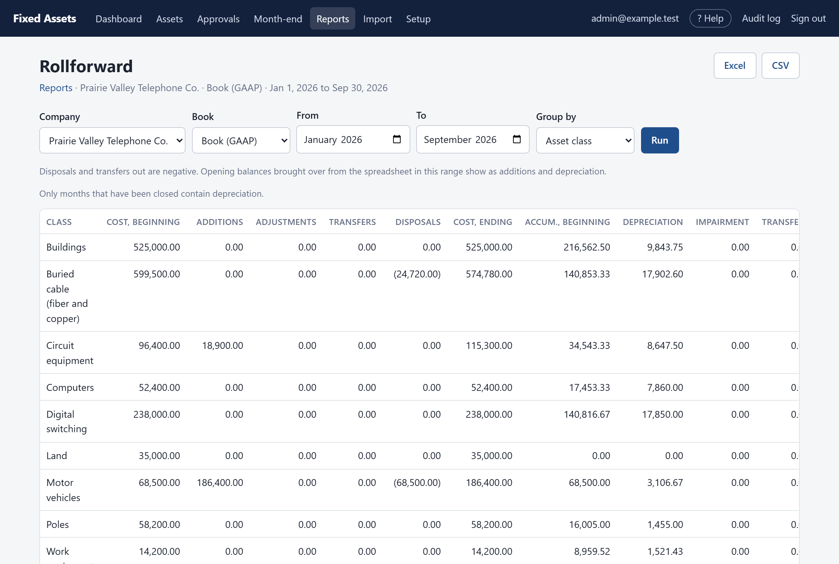Click the 9,843.75 depreciation value
The height and width of the screenshot is (564, 839).
pyautogui.click(x=665, y=247)
